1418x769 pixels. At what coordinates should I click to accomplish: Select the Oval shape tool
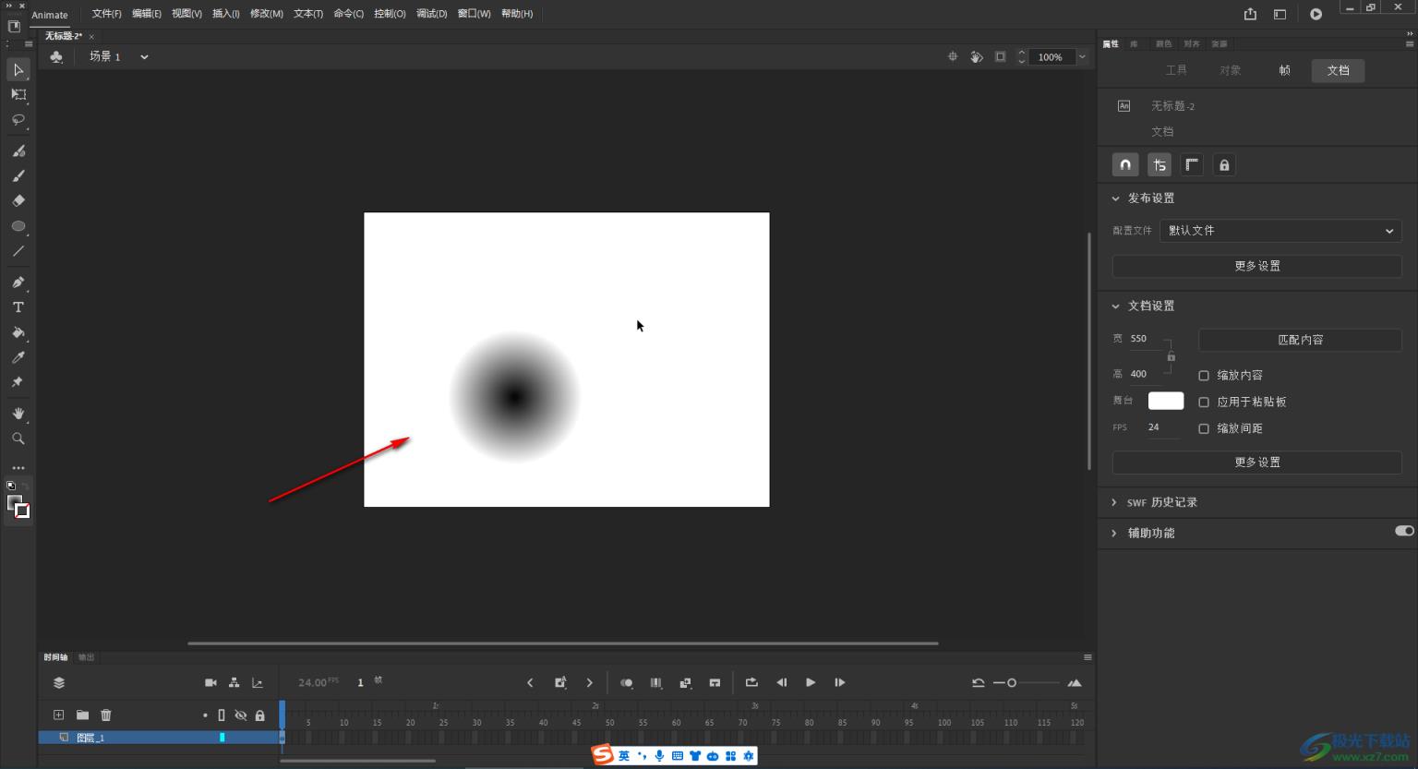click(18, 226)
